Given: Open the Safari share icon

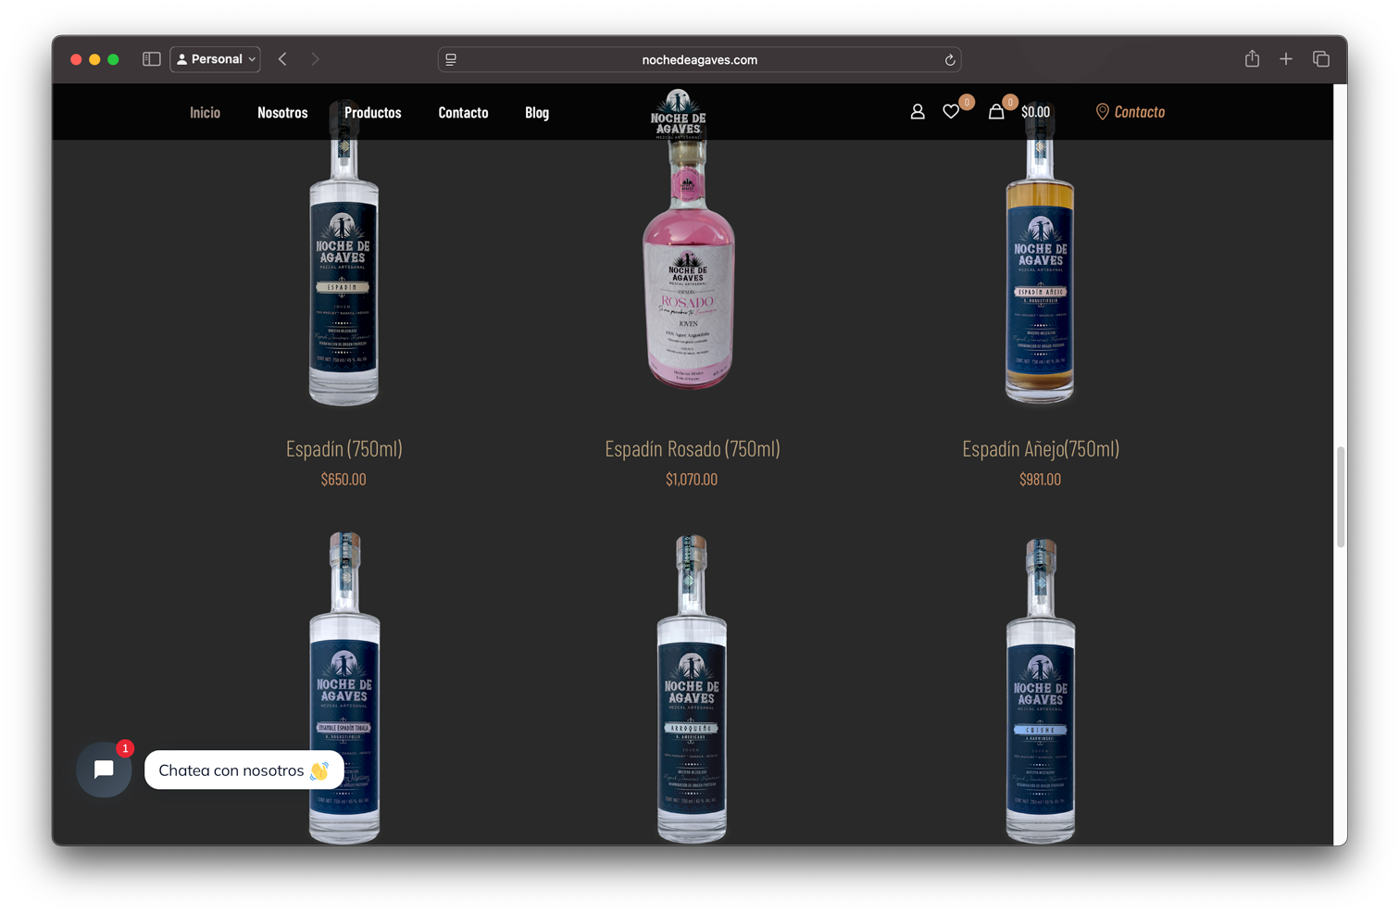Looking at the screenshot, I should coord(1252,58).
